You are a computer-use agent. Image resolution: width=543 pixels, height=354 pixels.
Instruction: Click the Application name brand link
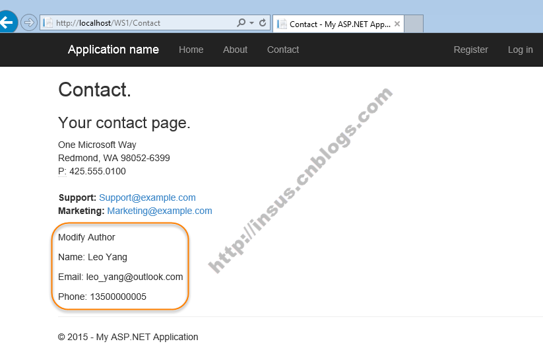click(x=113, y=50)
